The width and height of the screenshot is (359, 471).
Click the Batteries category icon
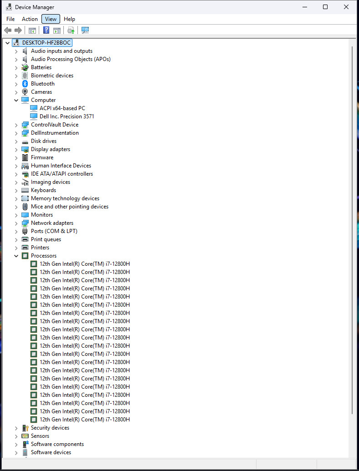[25, 67]
